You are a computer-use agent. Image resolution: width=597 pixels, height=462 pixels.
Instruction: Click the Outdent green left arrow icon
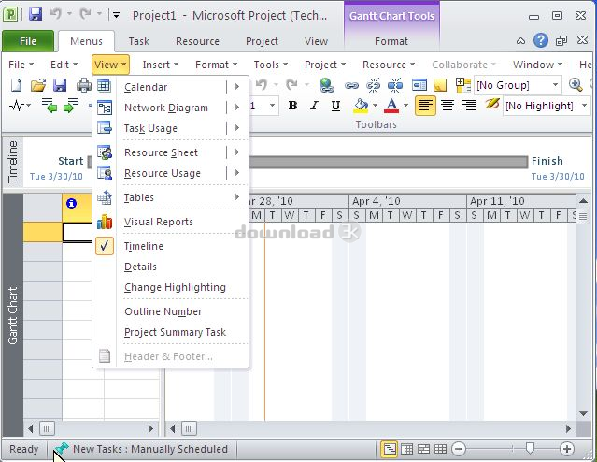click(x=50, y=105)
